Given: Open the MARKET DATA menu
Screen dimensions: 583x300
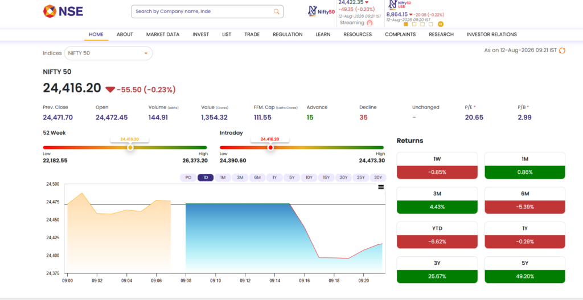Looking at the screenshot, I should point(162,35).
